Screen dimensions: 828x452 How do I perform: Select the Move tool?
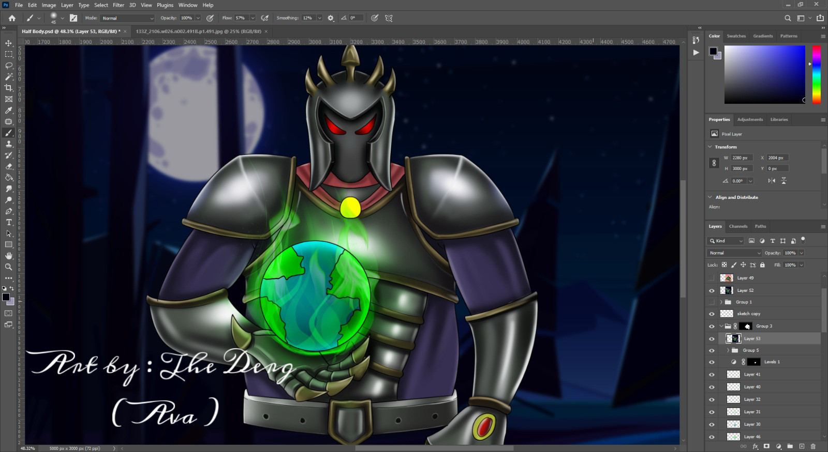pyautogui.click(x=9, y=43)
